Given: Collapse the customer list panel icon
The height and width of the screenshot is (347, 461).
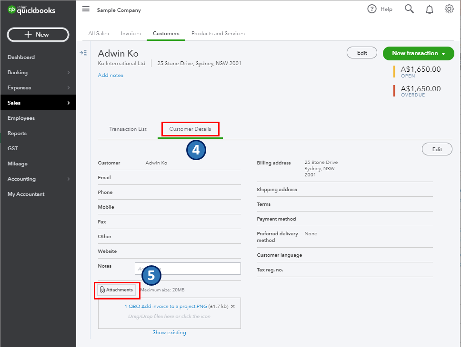Looking at the screenshot, I should point(83,53).
